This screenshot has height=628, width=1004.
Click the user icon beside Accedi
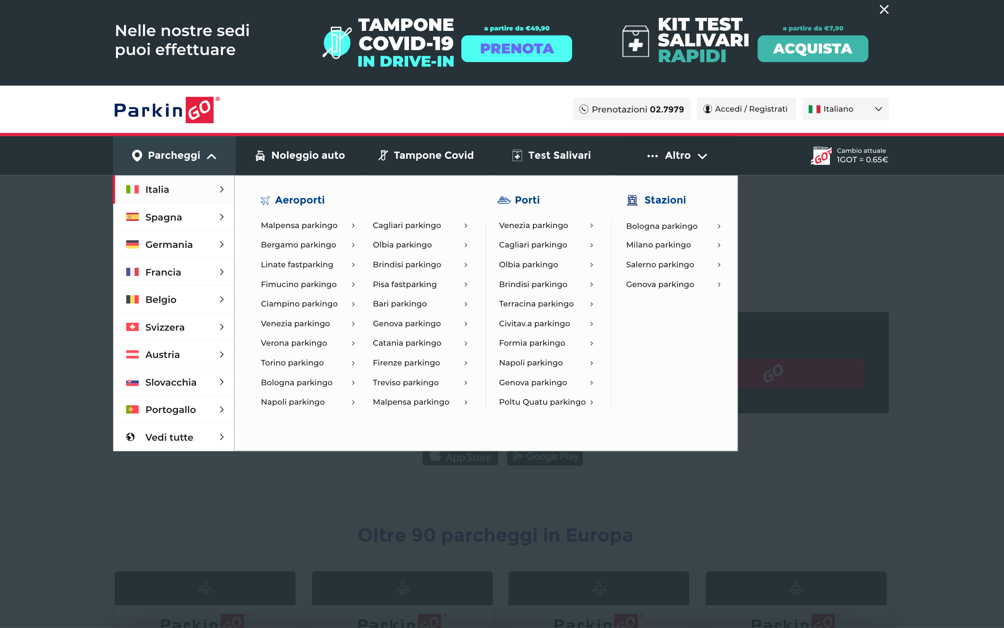tap(707, 109)
